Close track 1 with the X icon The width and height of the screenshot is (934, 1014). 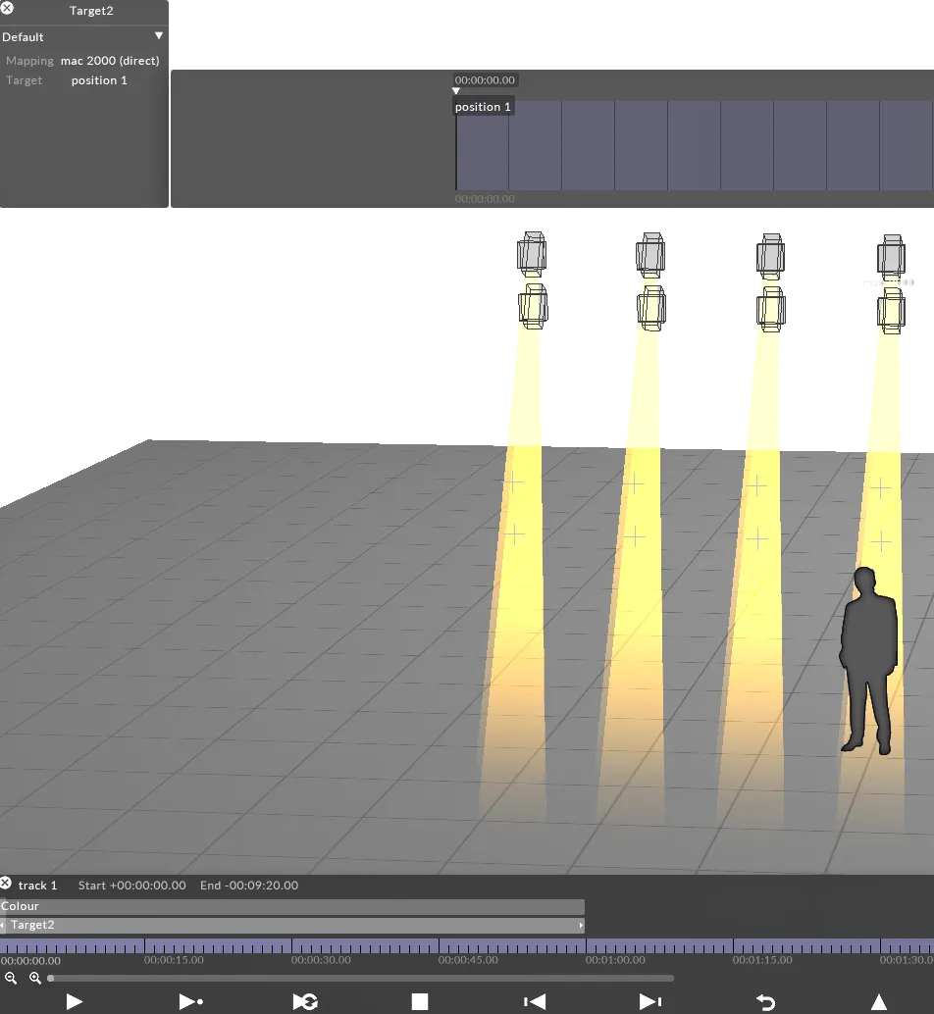[7, 885]
